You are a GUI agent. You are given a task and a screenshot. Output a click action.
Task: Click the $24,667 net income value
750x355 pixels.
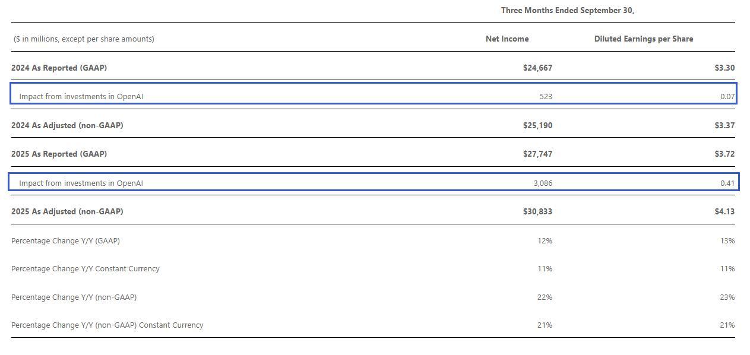(537, 68)
